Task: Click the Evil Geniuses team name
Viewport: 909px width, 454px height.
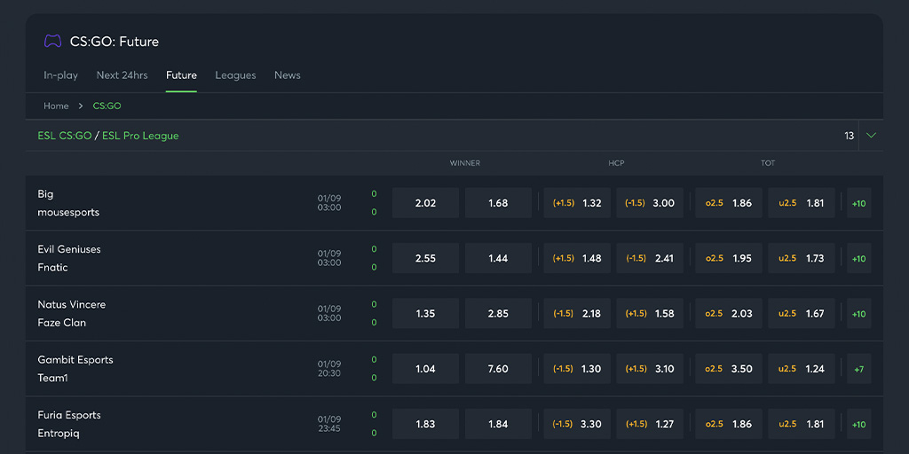Action: (x=69, y=249)
